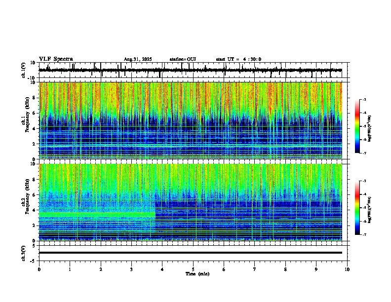This screenshot has height=302, width=391.
Task: Click the "-3" label on ch.2 color bar
Action: (x=364, y=181)
